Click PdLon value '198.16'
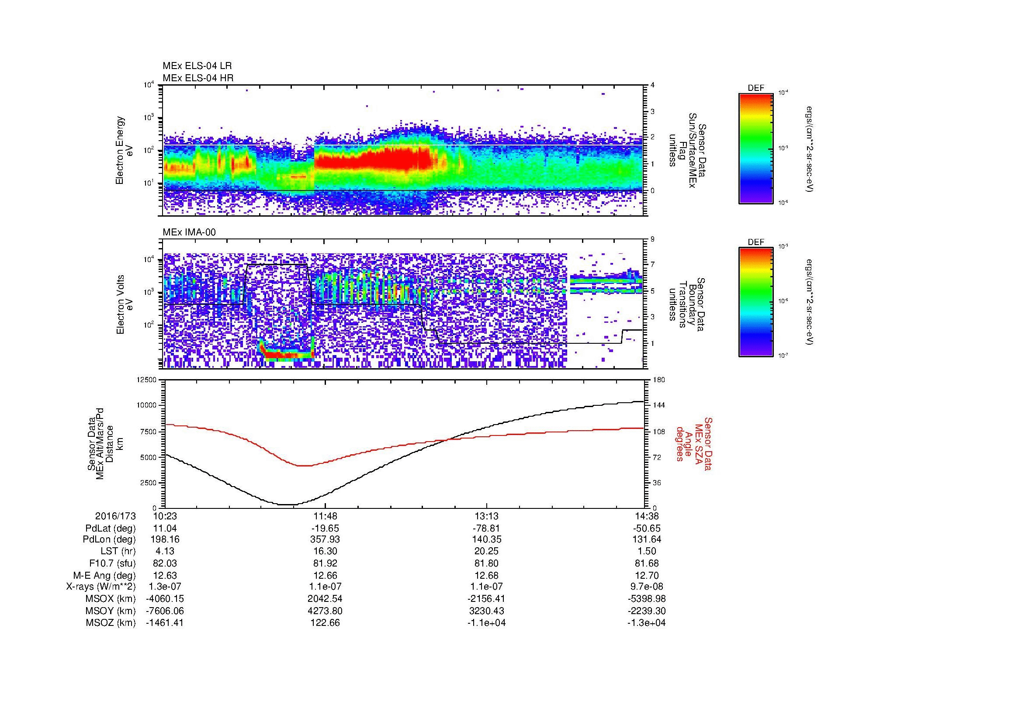Viewport: 1022px width, 722px height. pos(165,539)
